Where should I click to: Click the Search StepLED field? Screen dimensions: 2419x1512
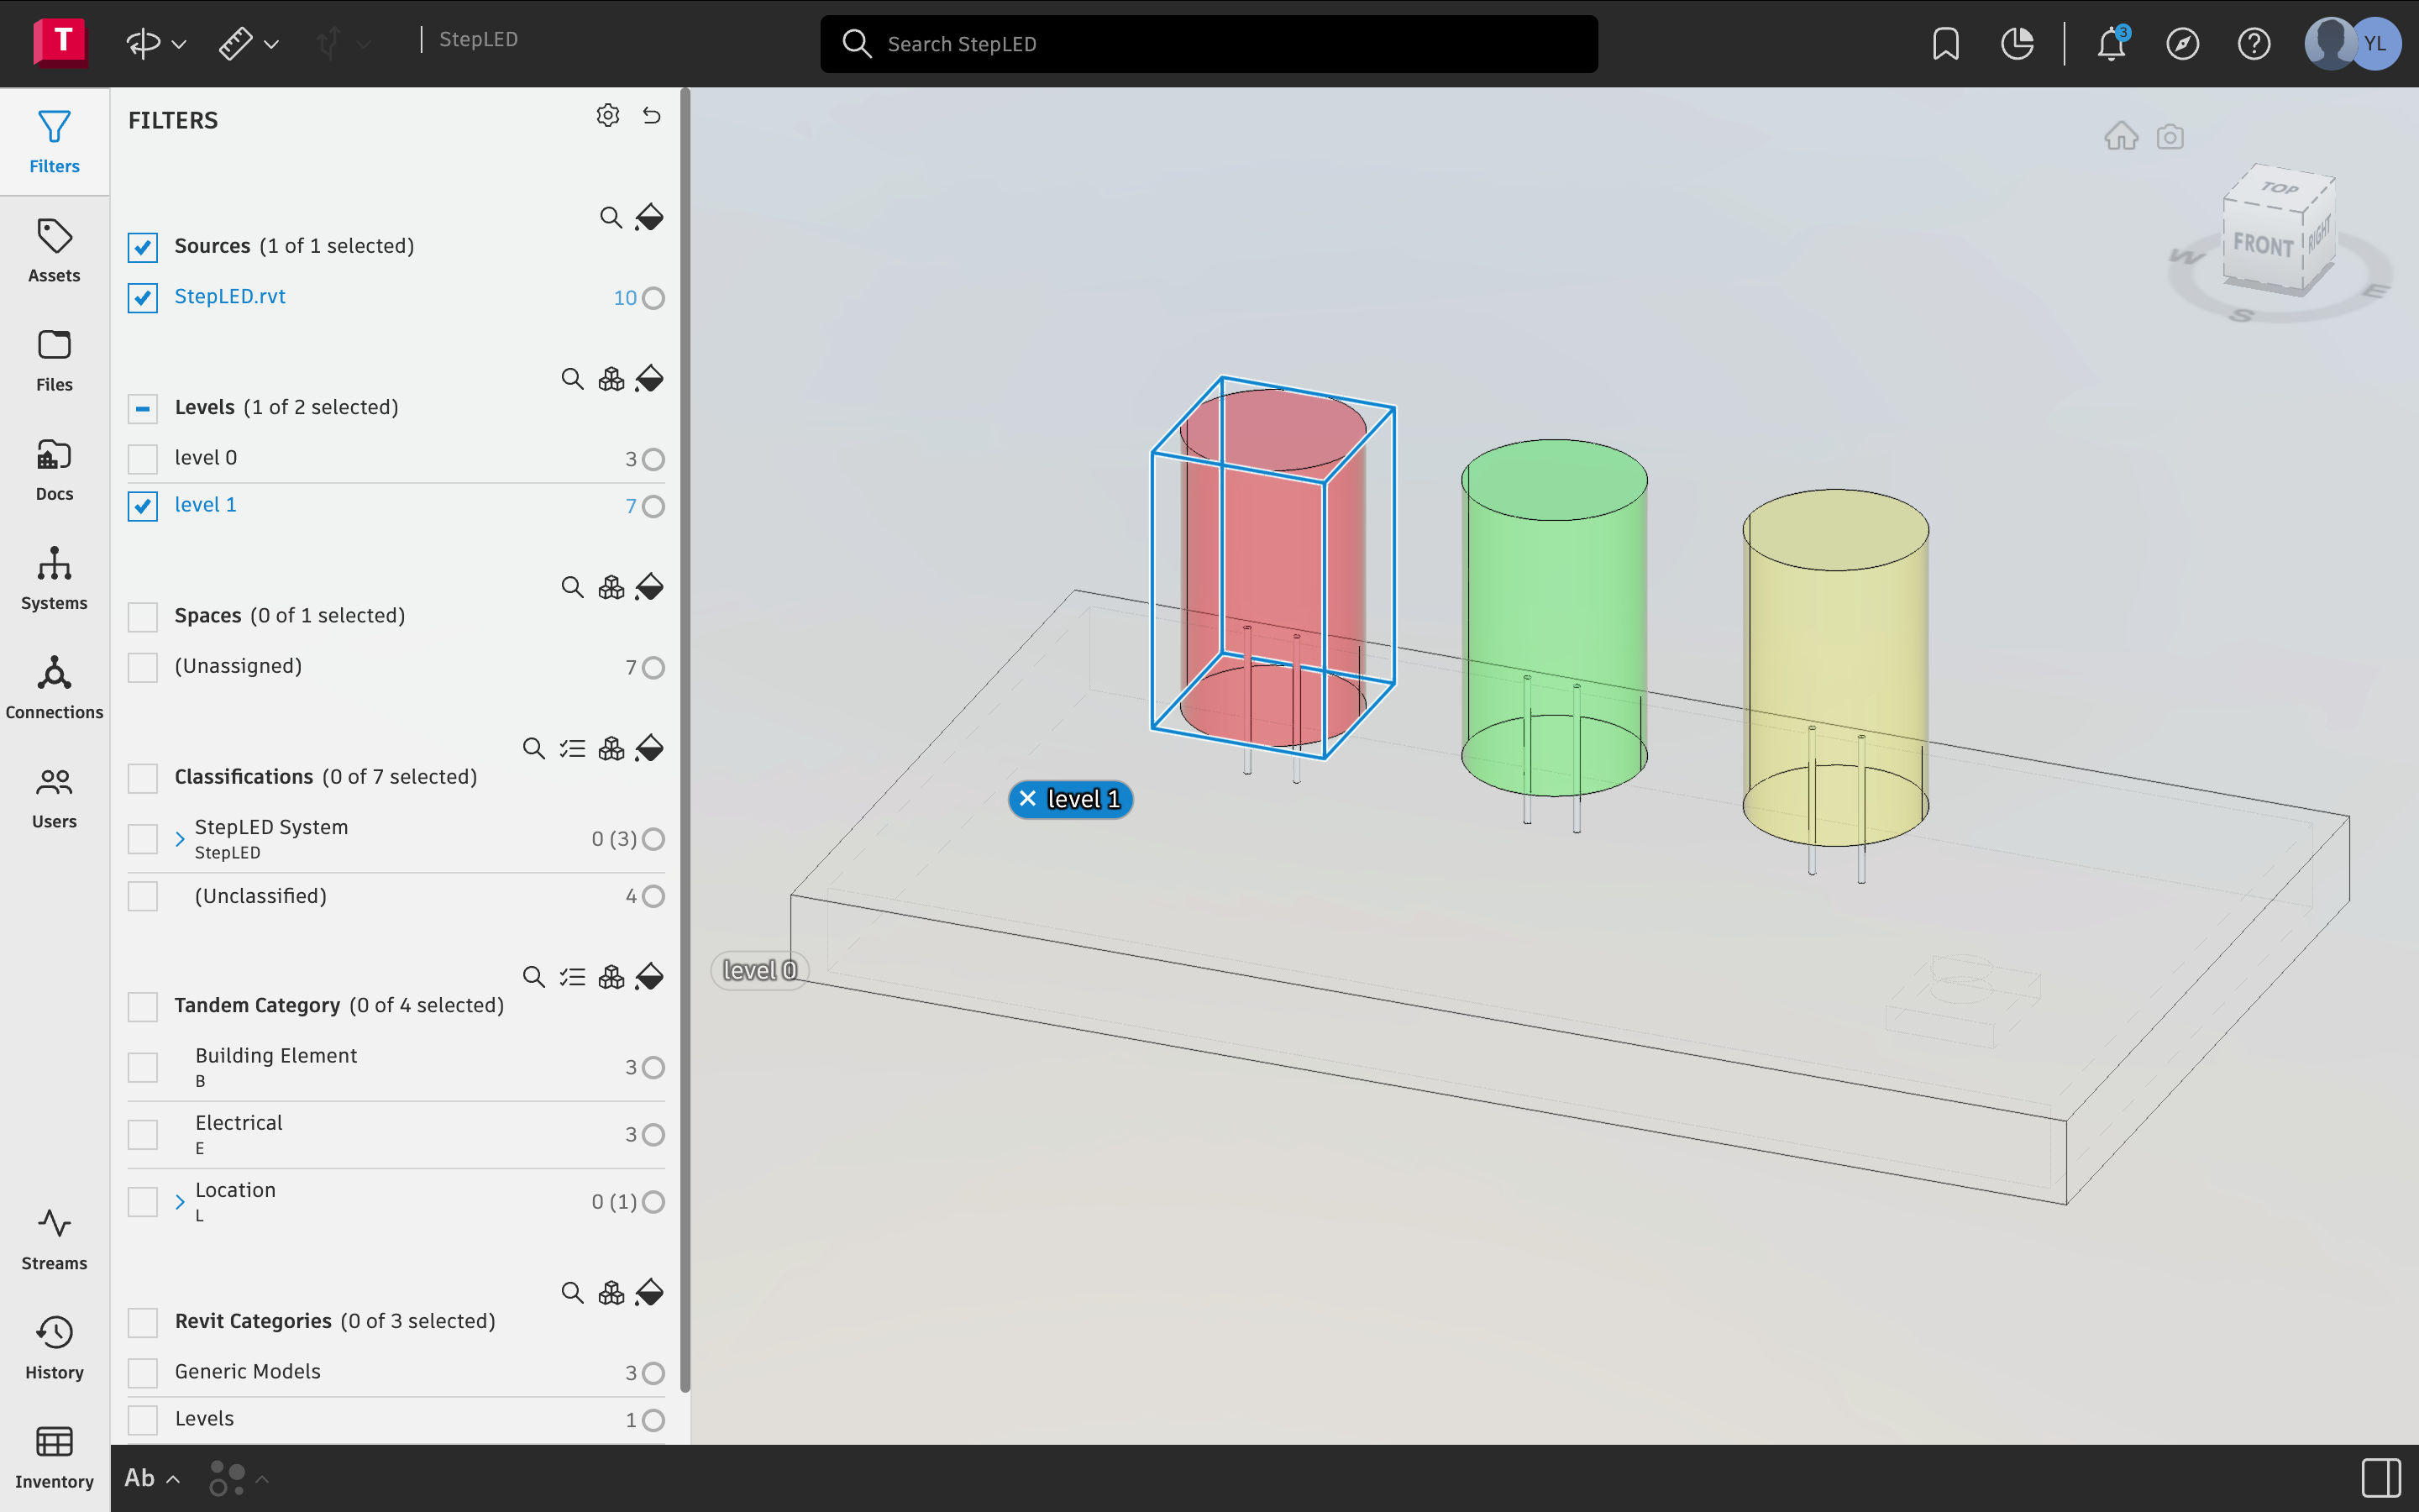[x=1209, y=44]
